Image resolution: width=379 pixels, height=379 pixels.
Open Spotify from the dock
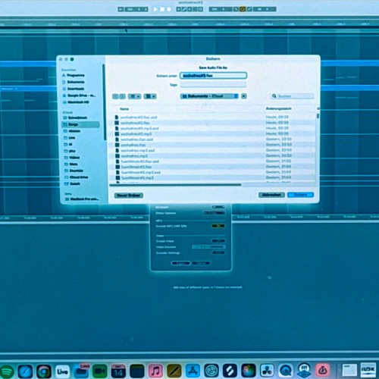click(x=6, y=371)
